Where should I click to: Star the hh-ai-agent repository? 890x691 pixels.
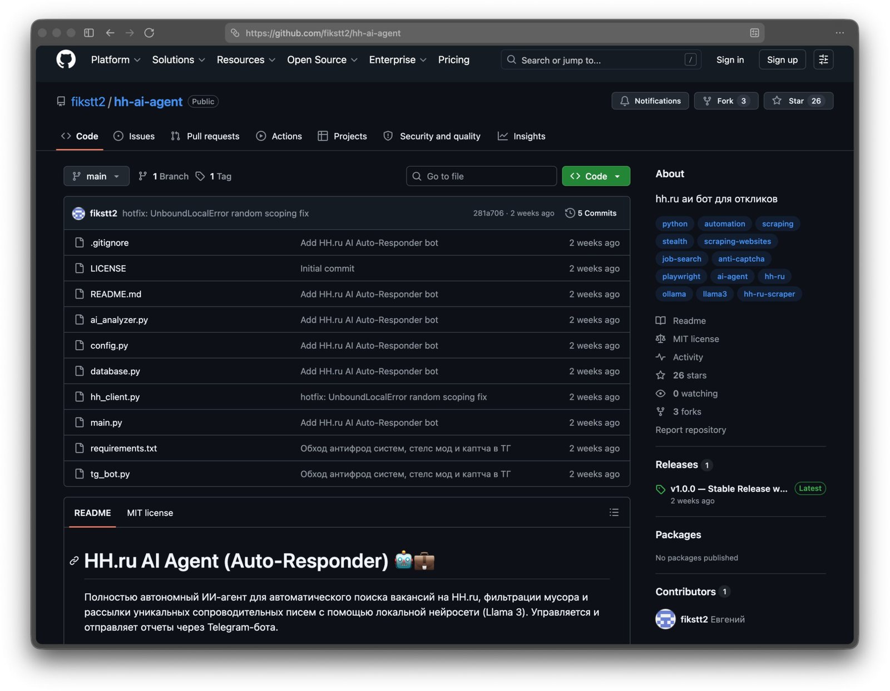[798, 101]
